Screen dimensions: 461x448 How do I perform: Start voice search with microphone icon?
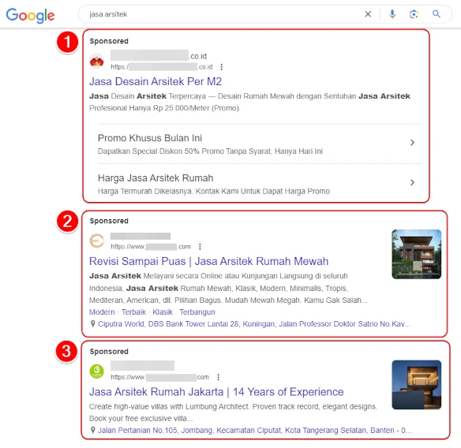click(392, 14)
